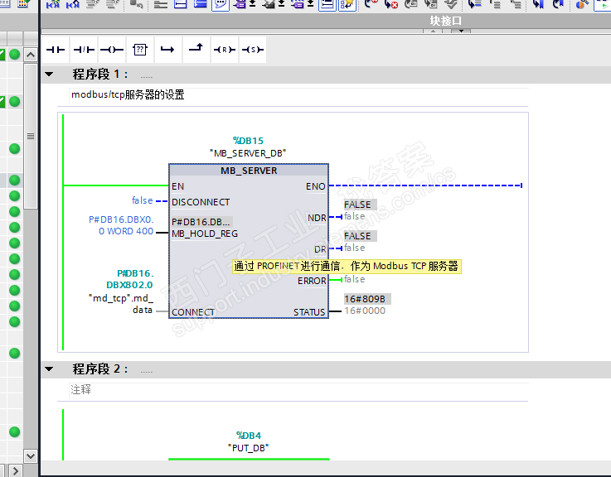Insert a reset output (R) coil
Image resolution: width=611 pixels, height=477 pixels.
click(x=225, y=50)
